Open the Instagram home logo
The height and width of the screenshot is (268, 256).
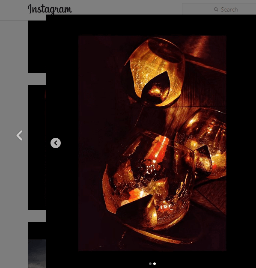click(x=50, y=9)
